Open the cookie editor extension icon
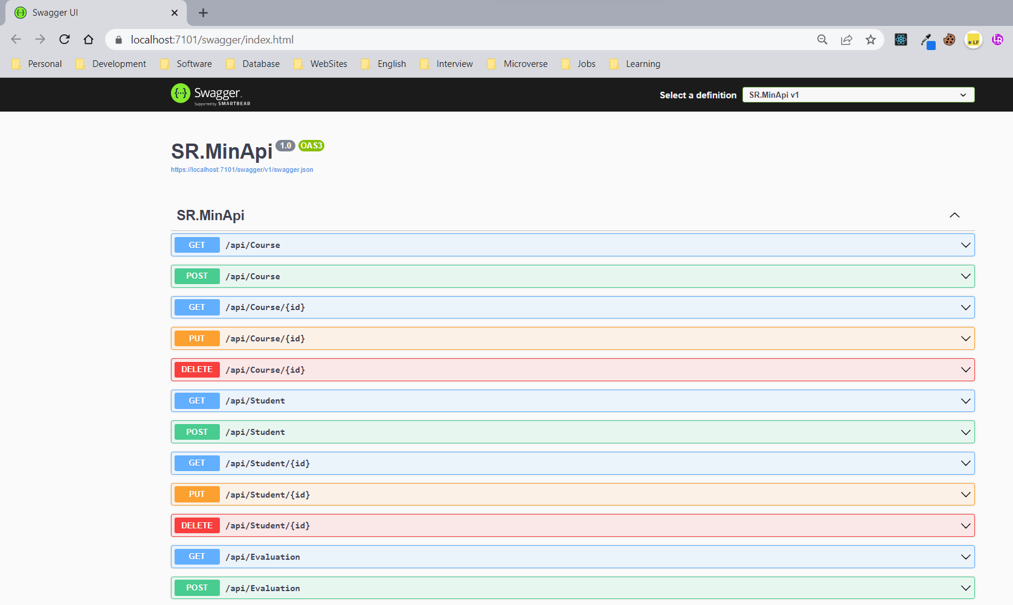Image resolution: width=1013 pixels, height=605 pixels. (948, 39)
